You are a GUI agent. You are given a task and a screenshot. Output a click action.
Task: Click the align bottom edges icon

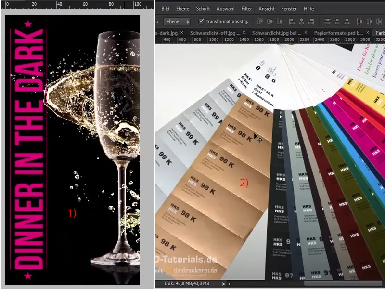coord(280,21)
